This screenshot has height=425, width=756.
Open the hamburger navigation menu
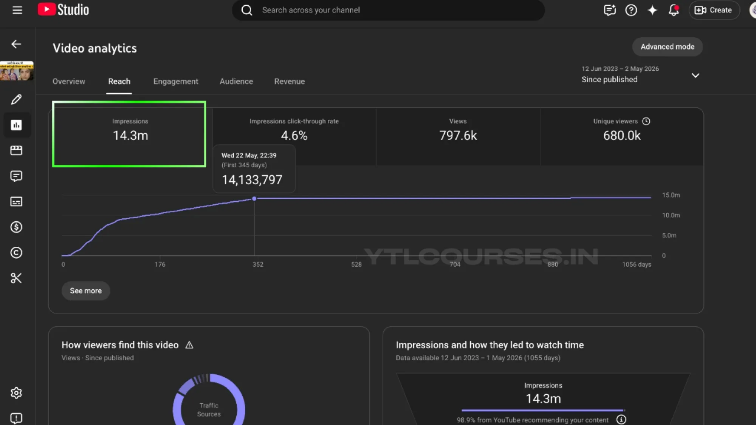pyautogui.click(x=17, y=10)
